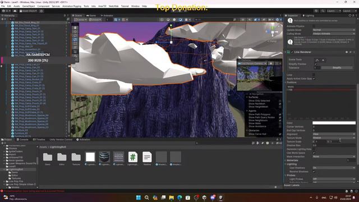This screenshot has height=202, width=359.
Task: Open the Update Mode dropdown
Action: 334,30
